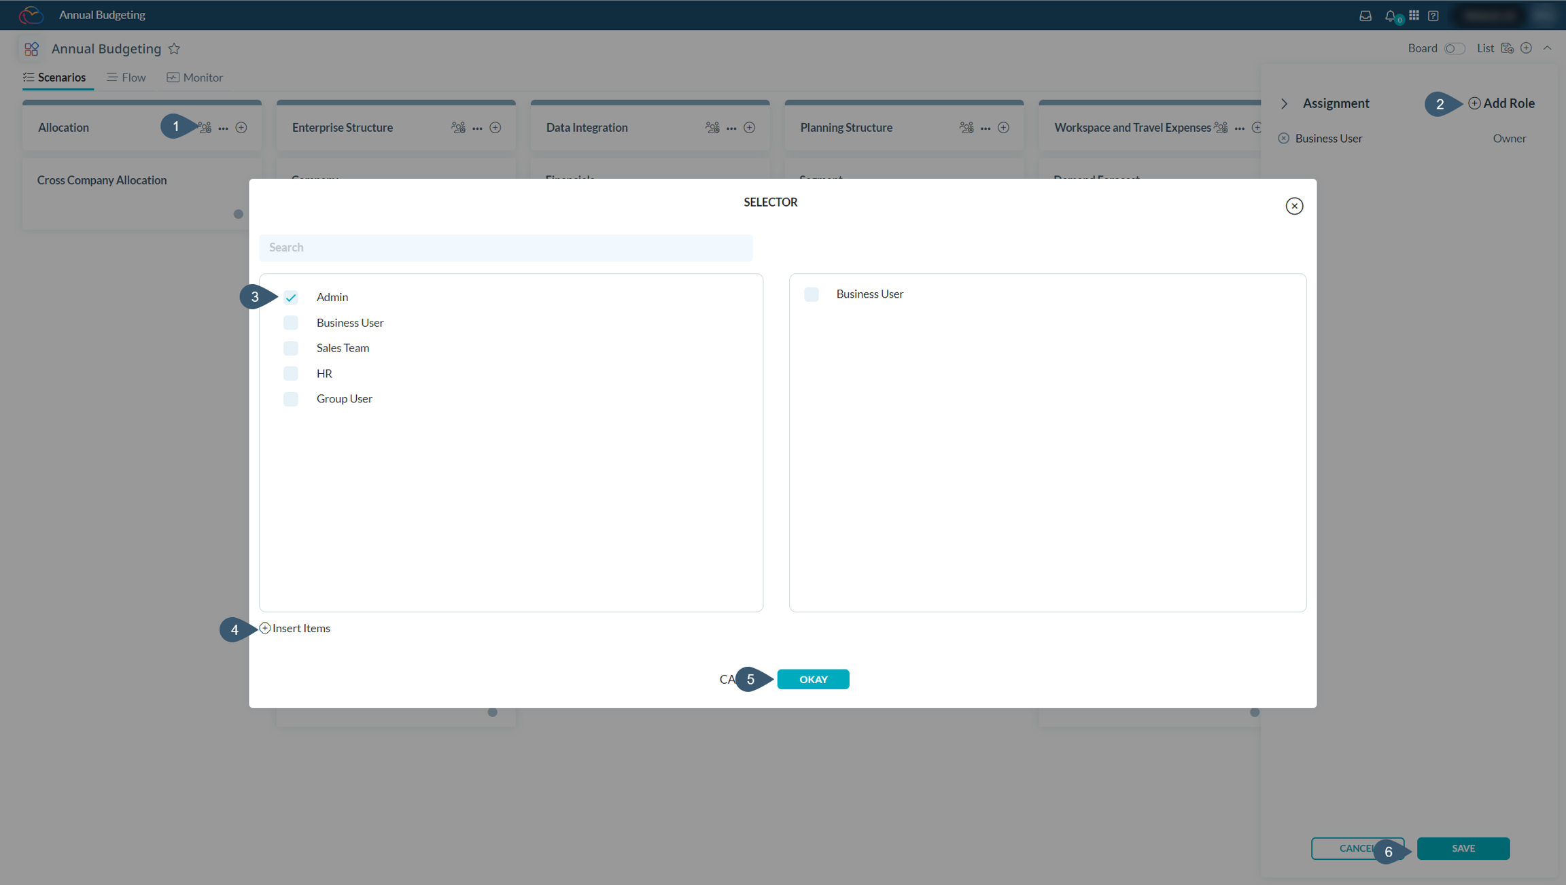Star Annual Budgeting as favorite
This screenshot has height=885, width=1566.
174,49
